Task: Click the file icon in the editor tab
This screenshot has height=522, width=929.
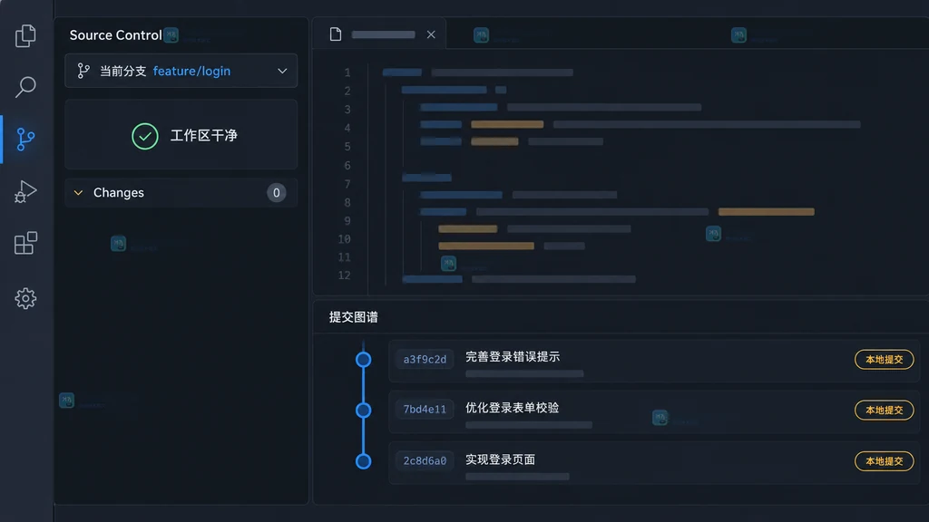Action: click(x=336, y=34)
